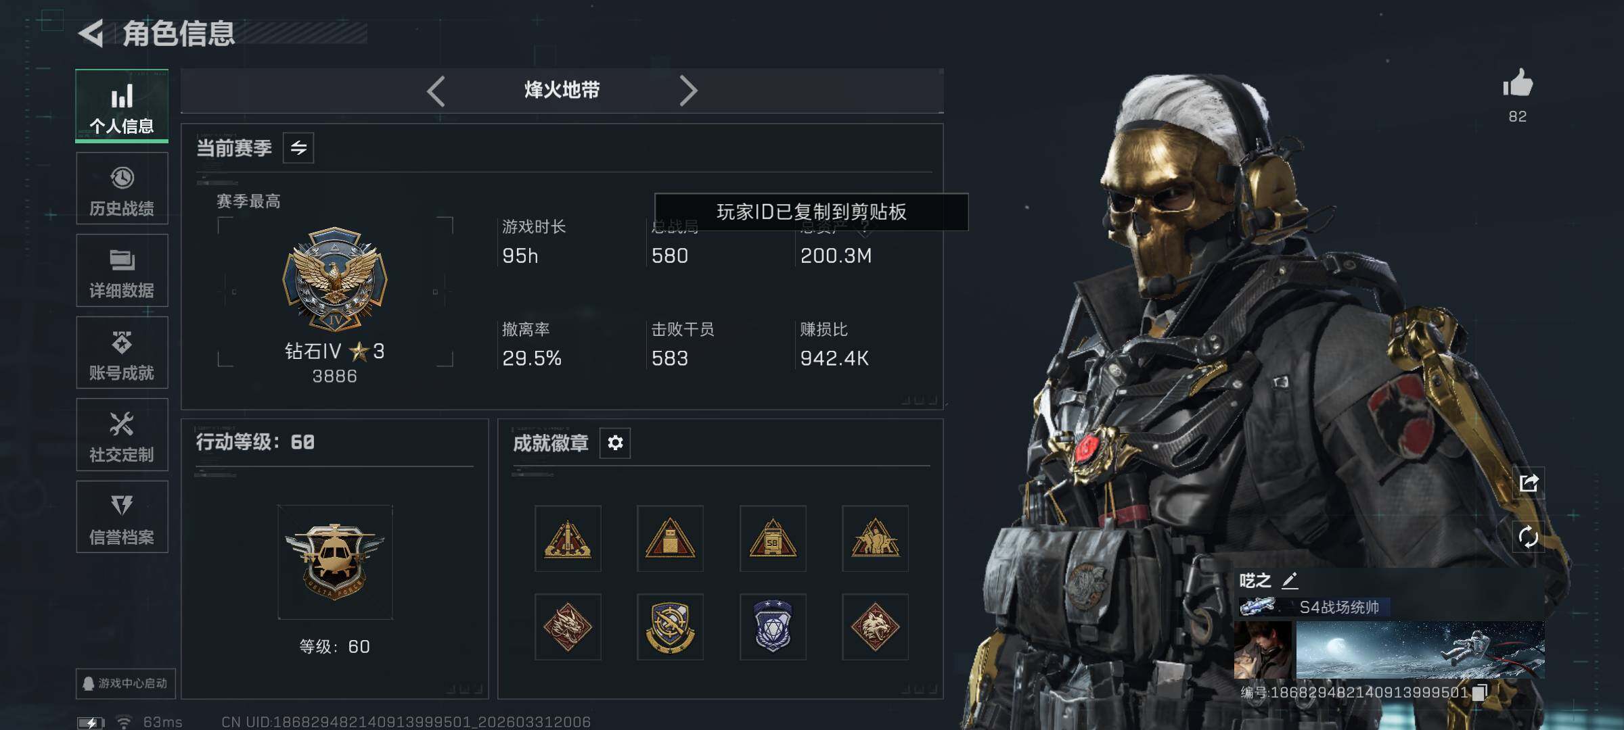Give a thumbs-up like to player

point(1517,84)
